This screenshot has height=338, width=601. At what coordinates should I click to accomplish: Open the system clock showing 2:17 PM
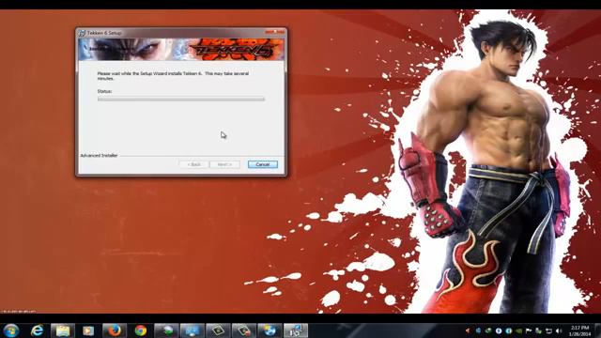coord(580,330)
